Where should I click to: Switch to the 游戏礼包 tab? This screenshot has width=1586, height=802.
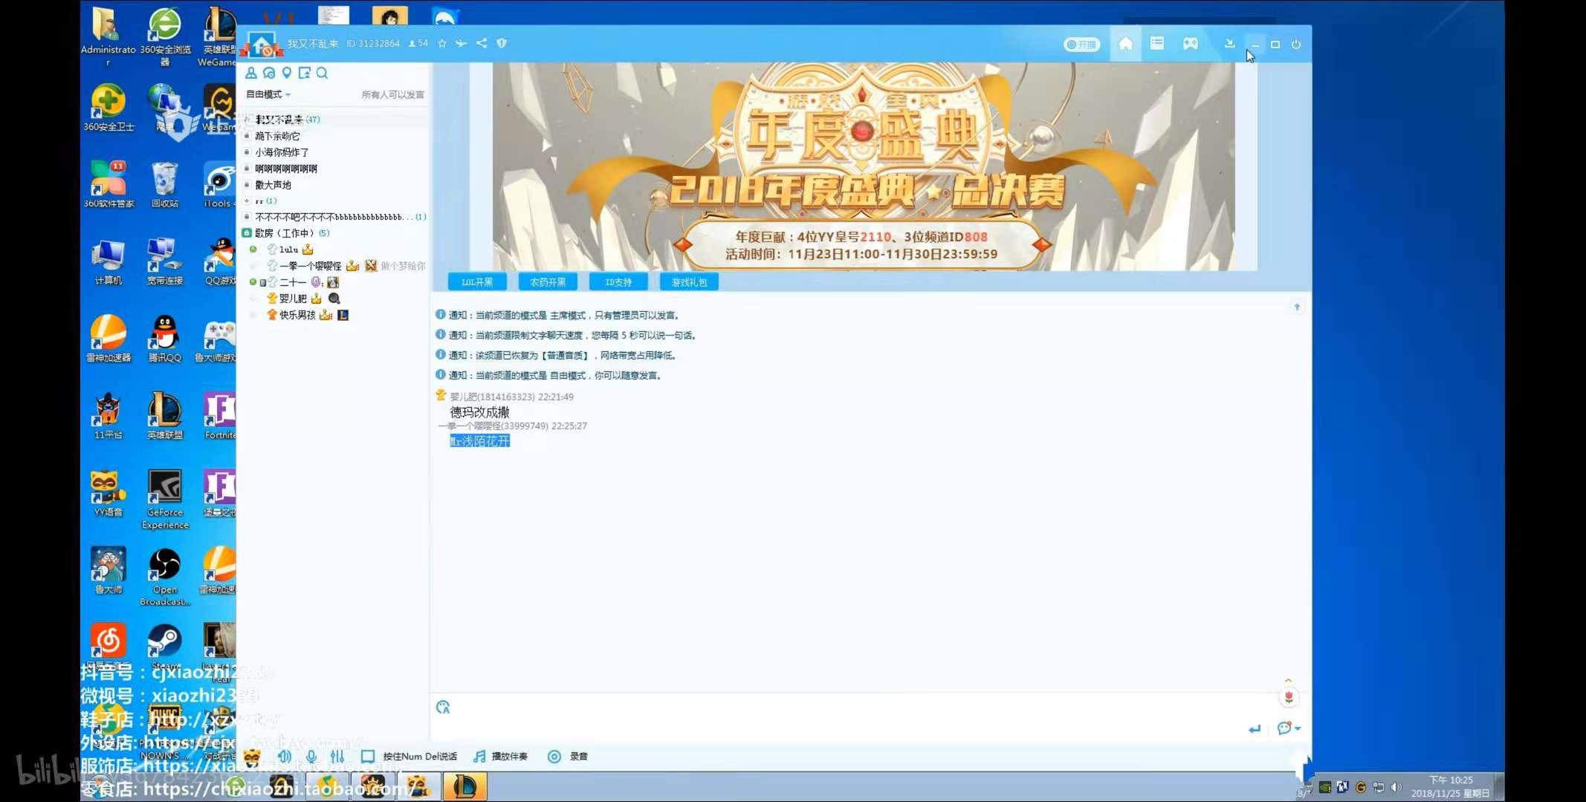(x=688, y=281)
